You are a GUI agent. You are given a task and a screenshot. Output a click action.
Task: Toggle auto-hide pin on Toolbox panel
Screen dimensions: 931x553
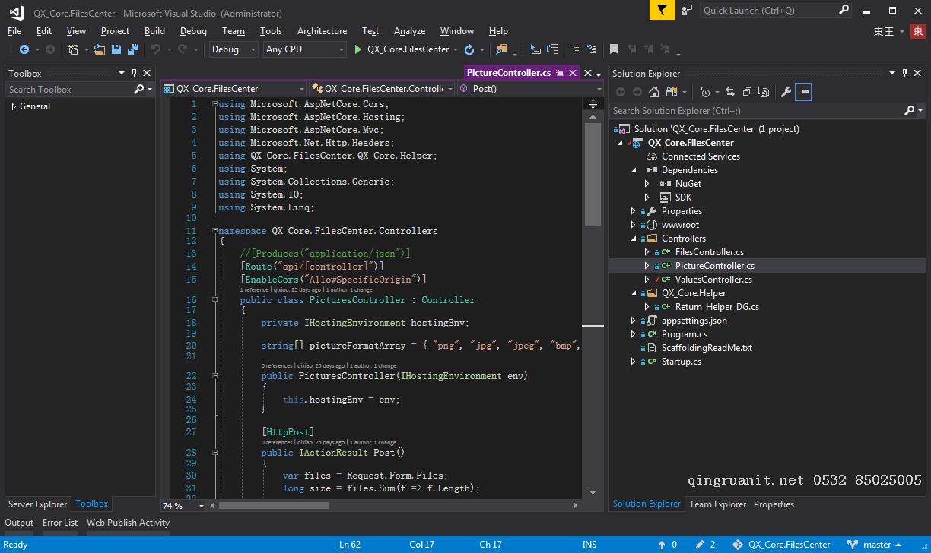point(134,73)
